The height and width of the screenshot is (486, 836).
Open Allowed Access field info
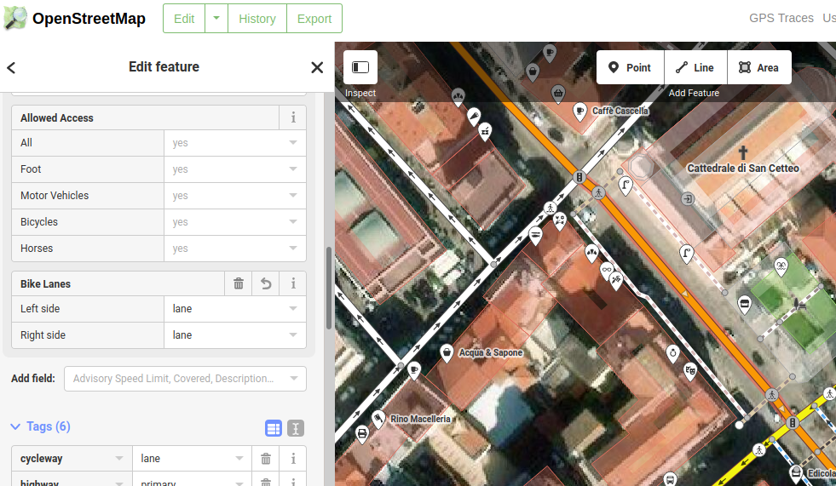pyautogui.click(x=292, y=117)
